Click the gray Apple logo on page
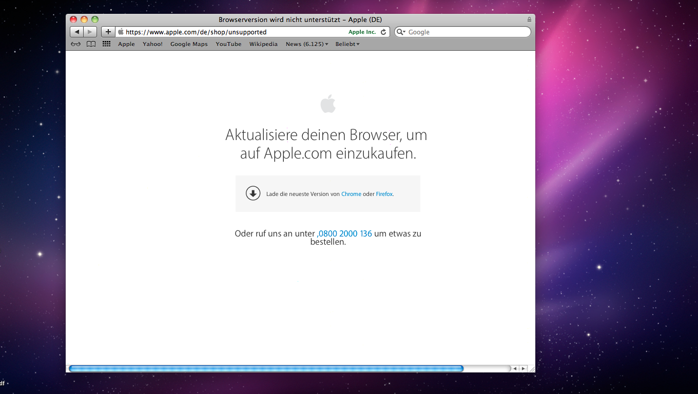The height and width of the screenshot is (394, 698). pos(328,104)
